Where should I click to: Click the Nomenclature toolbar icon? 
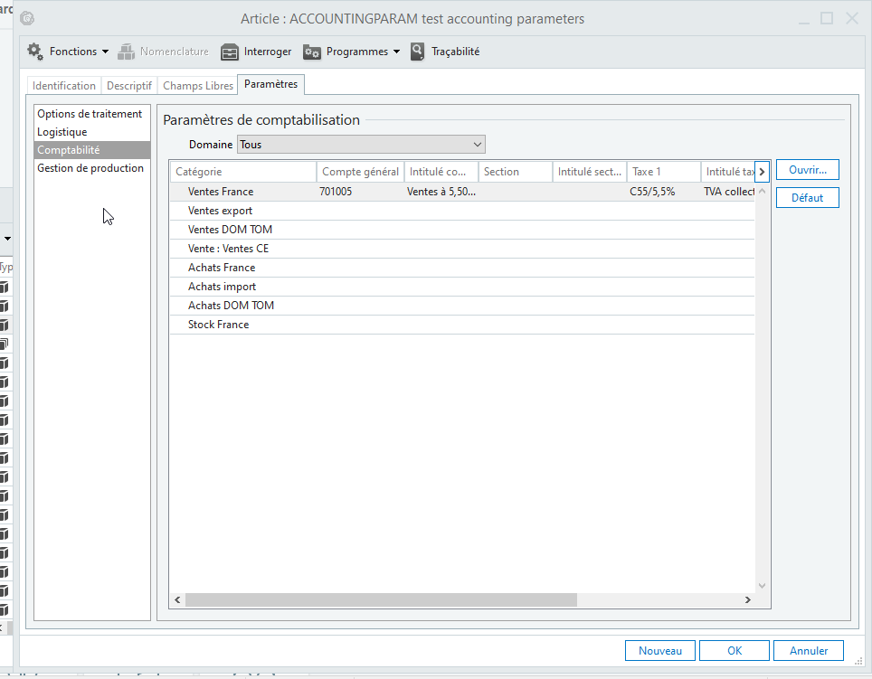[x=127, y=52]
